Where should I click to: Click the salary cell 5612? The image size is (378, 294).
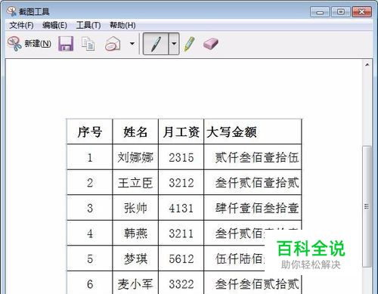click(181, 258)
